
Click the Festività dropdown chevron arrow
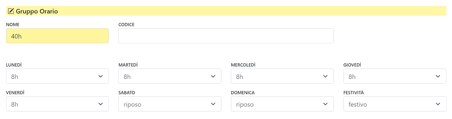pyautogui.click(x=438, y=104)
